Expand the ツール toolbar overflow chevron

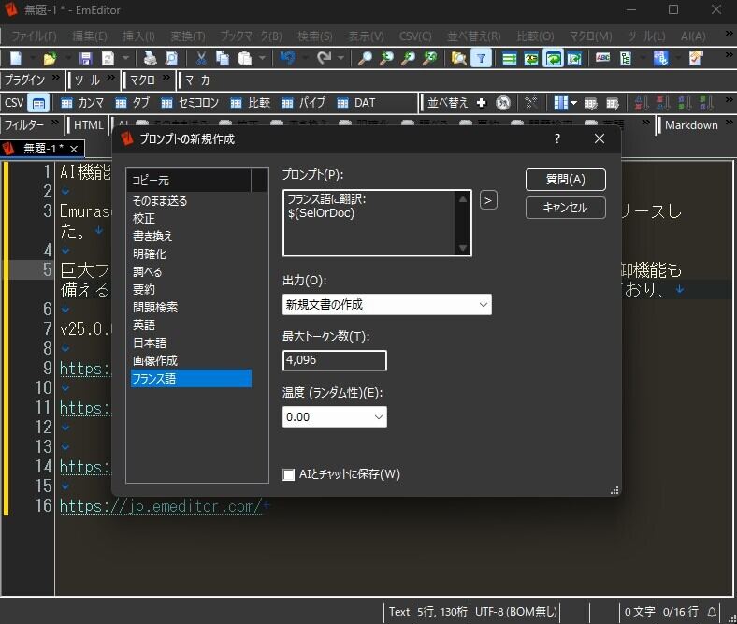111,77
